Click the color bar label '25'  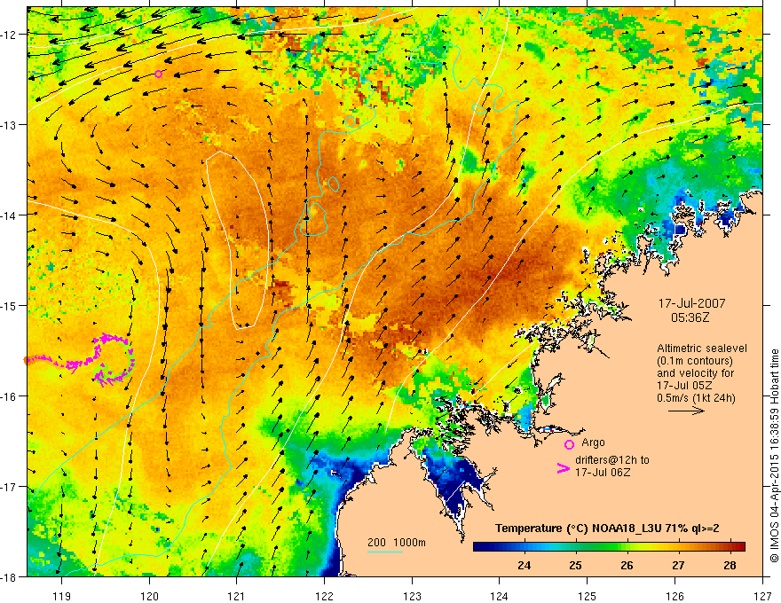(x=575, y=565)
